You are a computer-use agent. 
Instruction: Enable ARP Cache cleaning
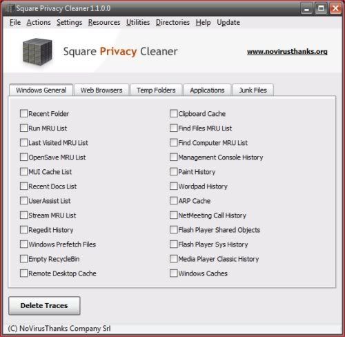(x=174, y=200)
